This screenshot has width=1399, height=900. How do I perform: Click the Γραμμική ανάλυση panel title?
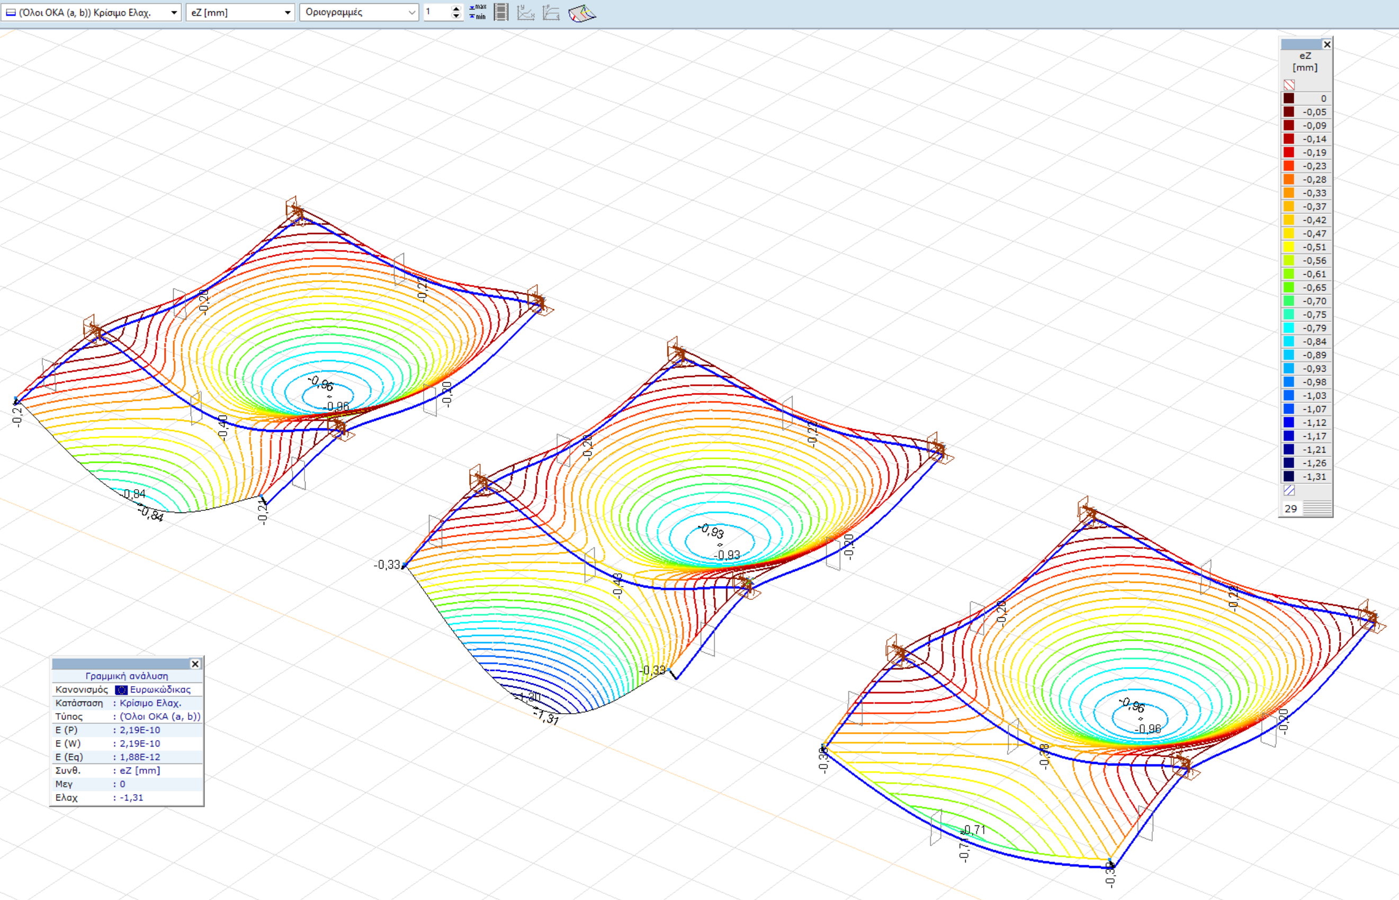[x=127, y=676]
